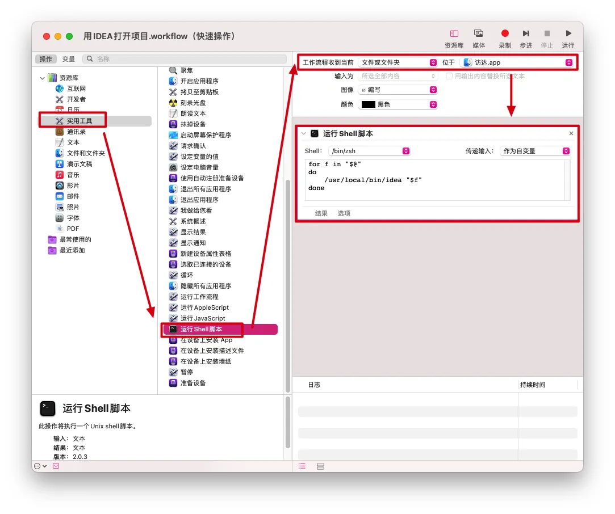This screenshot has width=615, height=514.
Task: Open the 最常使用的 smart folder
Action: 74,239
